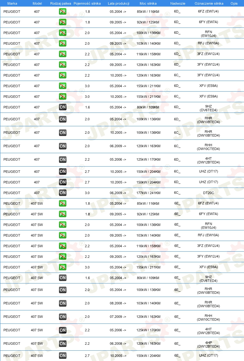Click '80kW / 109KM' in the 407 SW row
244x361 pixels.
(x=148, y=278)
